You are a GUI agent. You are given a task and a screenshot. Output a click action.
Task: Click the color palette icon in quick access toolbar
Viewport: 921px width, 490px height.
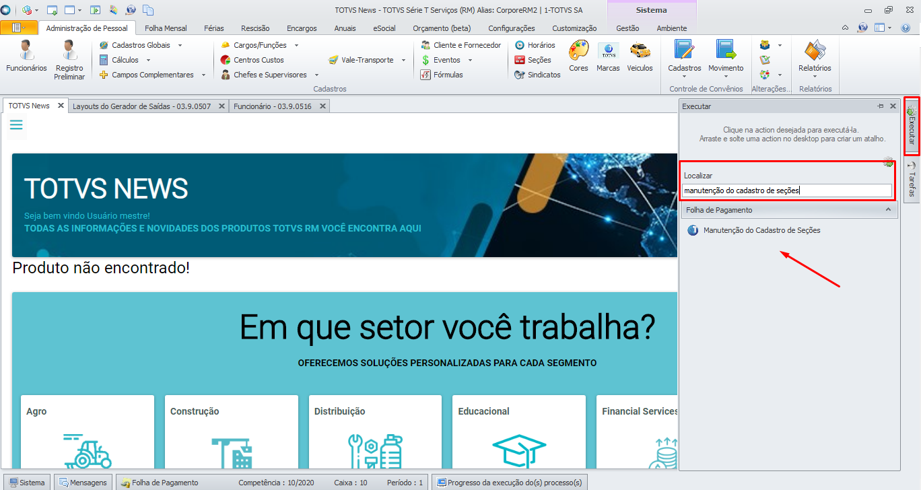(113, 10)
